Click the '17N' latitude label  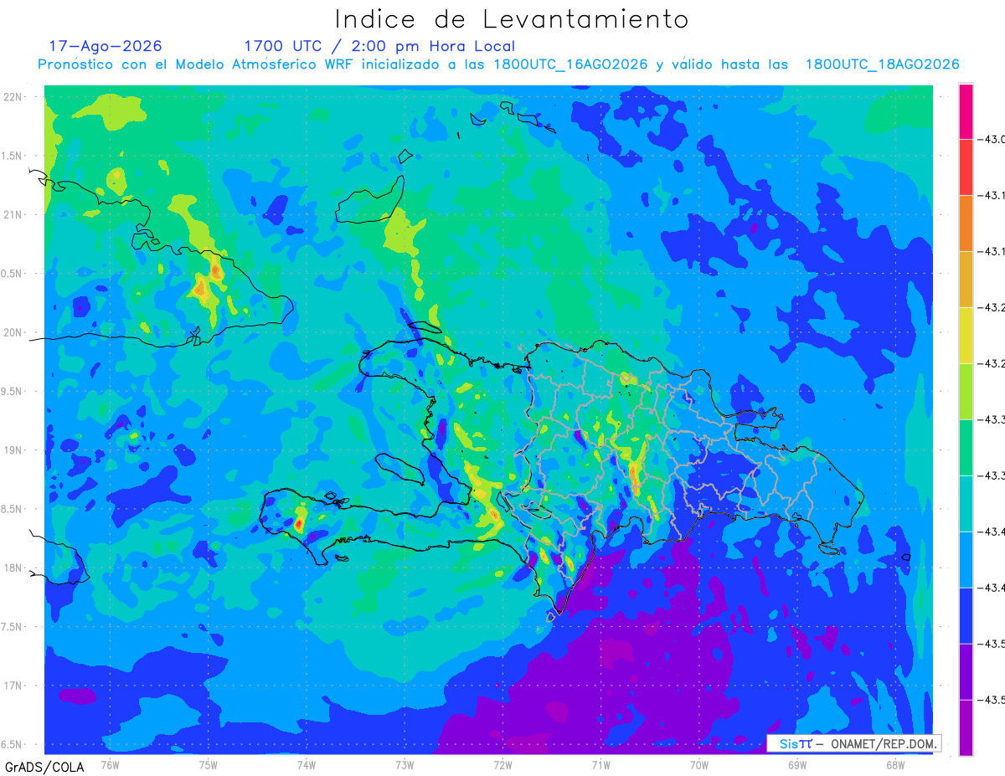pyautogui.click(x=13, y=686)
